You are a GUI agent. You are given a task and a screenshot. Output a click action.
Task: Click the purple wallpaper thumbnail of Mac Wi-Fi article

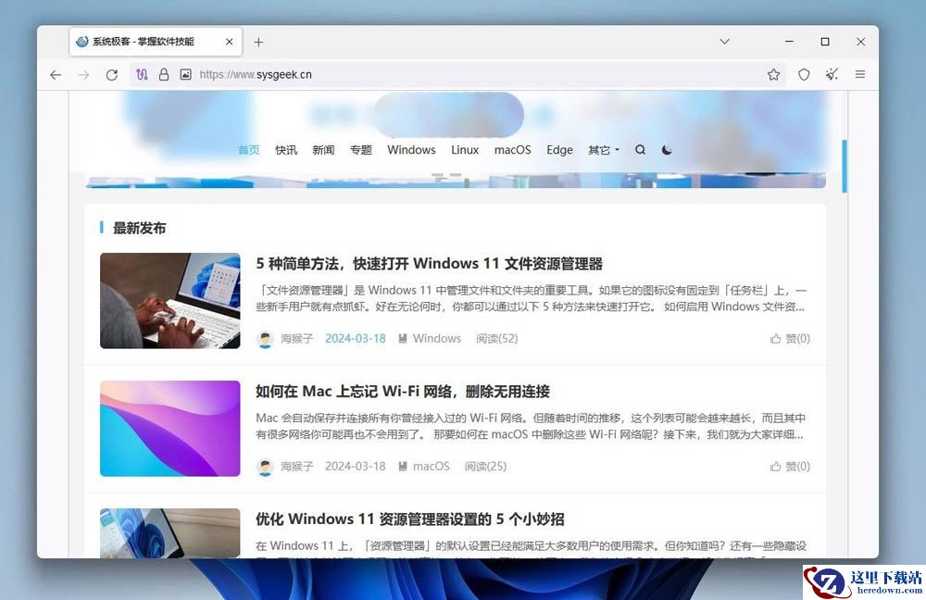coord(170,428)
